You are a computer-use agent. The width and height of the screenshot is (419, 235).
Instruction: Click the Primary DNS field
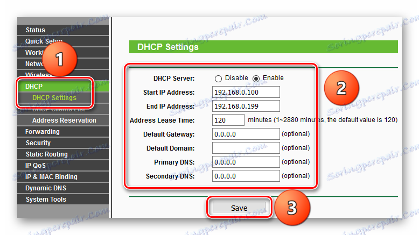click(246, 162)
